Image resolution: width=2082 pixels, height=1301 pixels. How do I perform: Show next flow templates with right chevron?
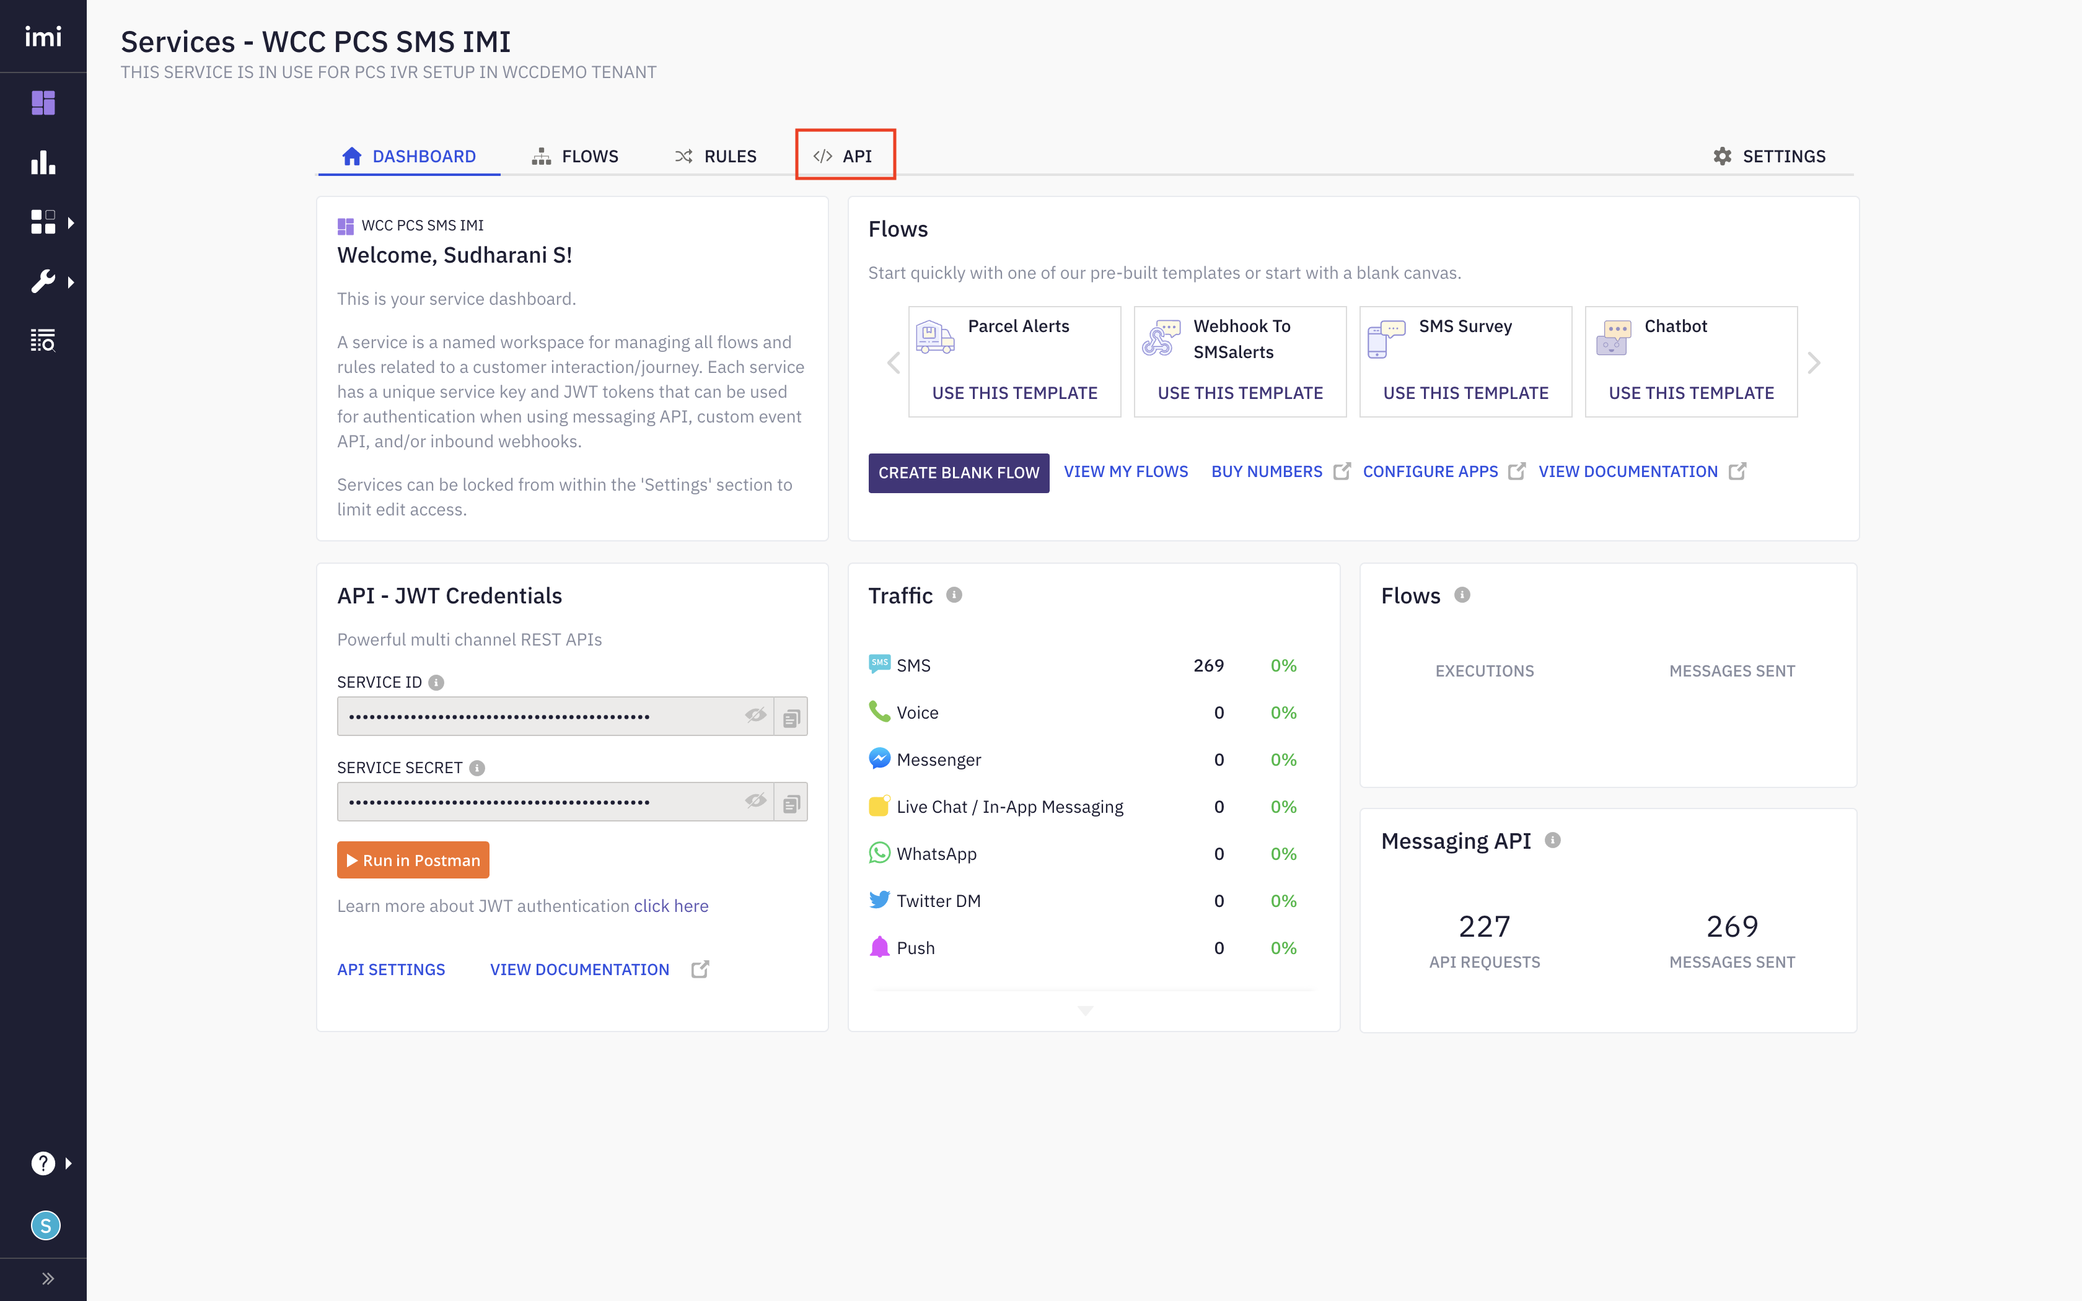click(x=1814, y=362)
